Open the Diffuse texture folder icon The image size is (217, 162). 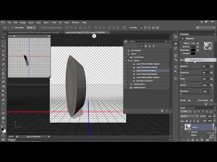(x=198, y=43)
